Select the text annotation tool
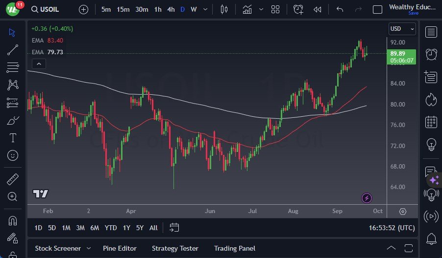Image resolution: width=442 pixels, height=258 pixels. point(13,138)
